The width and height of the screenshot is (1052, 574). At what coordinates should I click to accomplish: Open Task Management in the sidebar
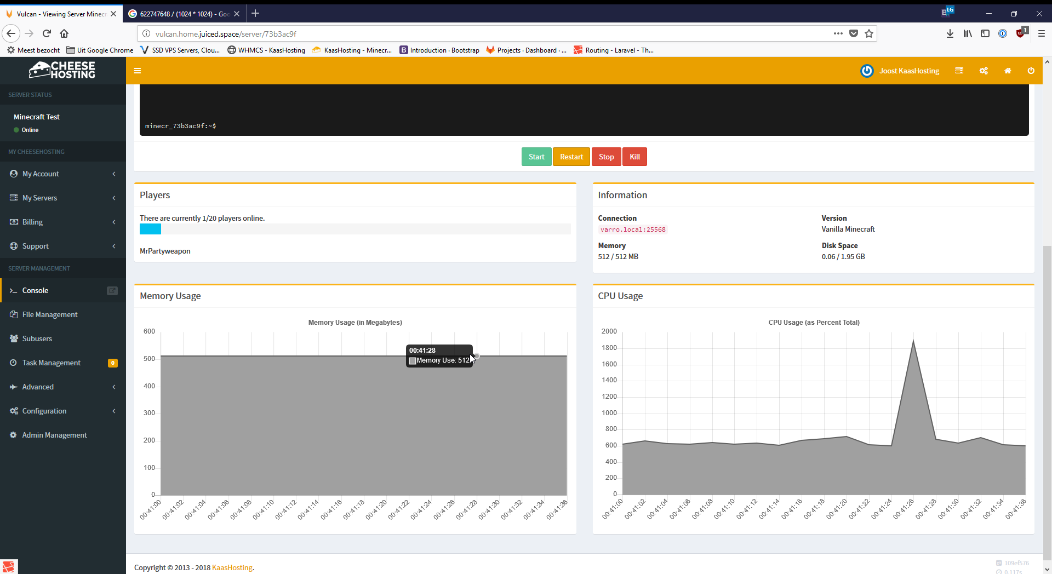coord(52,363)
